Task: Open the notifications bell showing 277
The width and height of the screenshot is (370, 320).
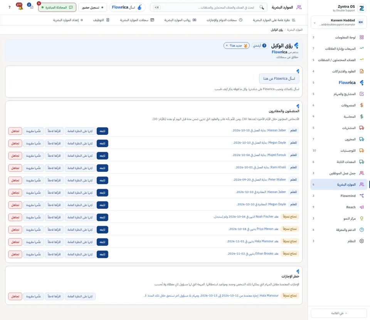Action: tap(20, 7)
